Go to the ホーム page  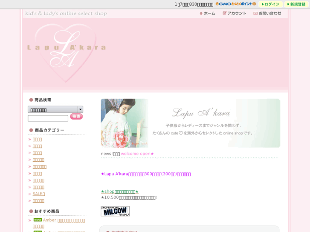(x=207, y=13)
